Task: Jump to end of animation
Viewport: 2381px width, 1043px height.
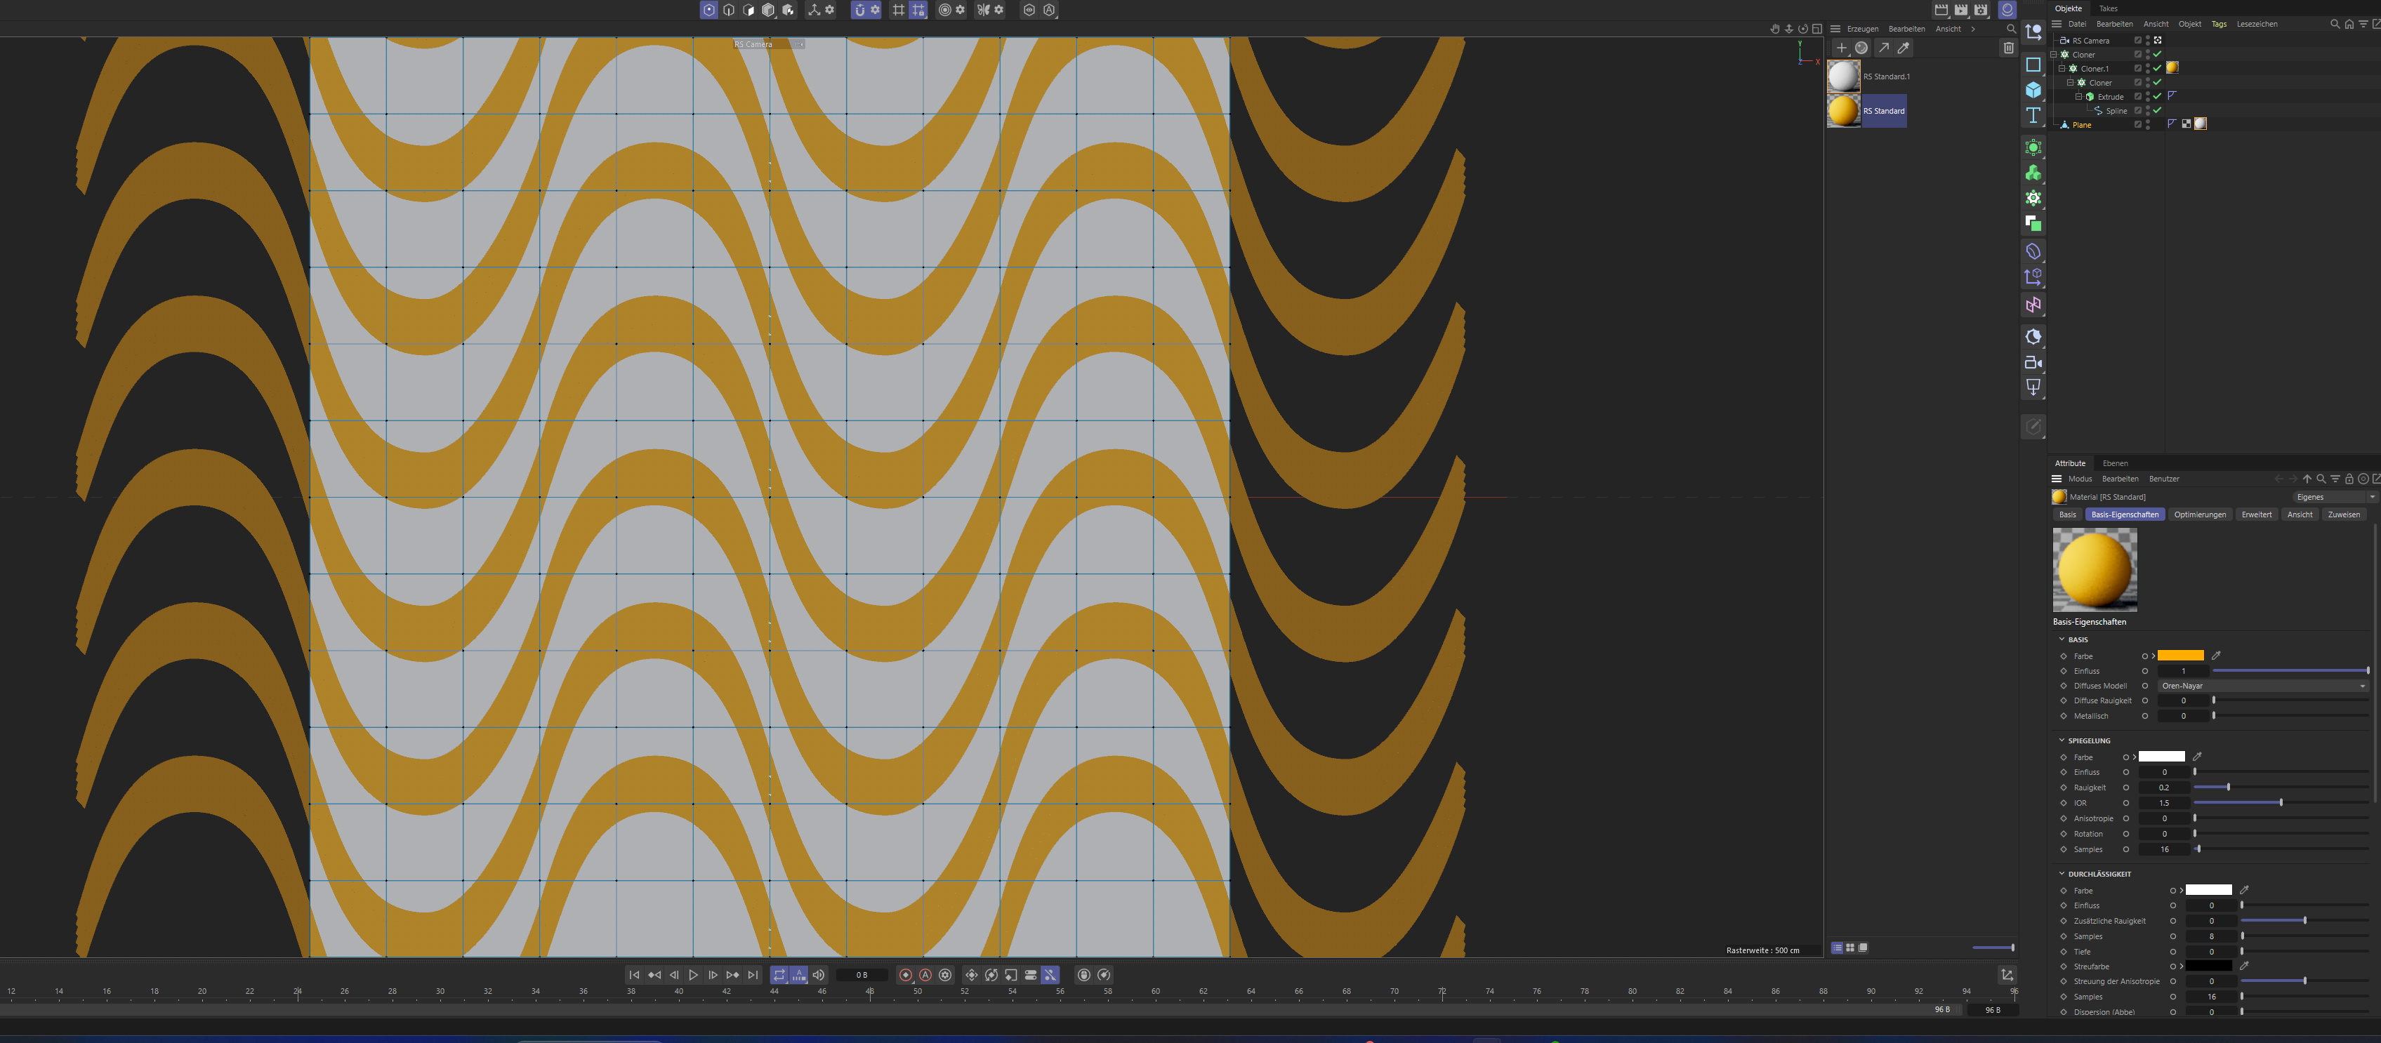Action: [753, 975]
